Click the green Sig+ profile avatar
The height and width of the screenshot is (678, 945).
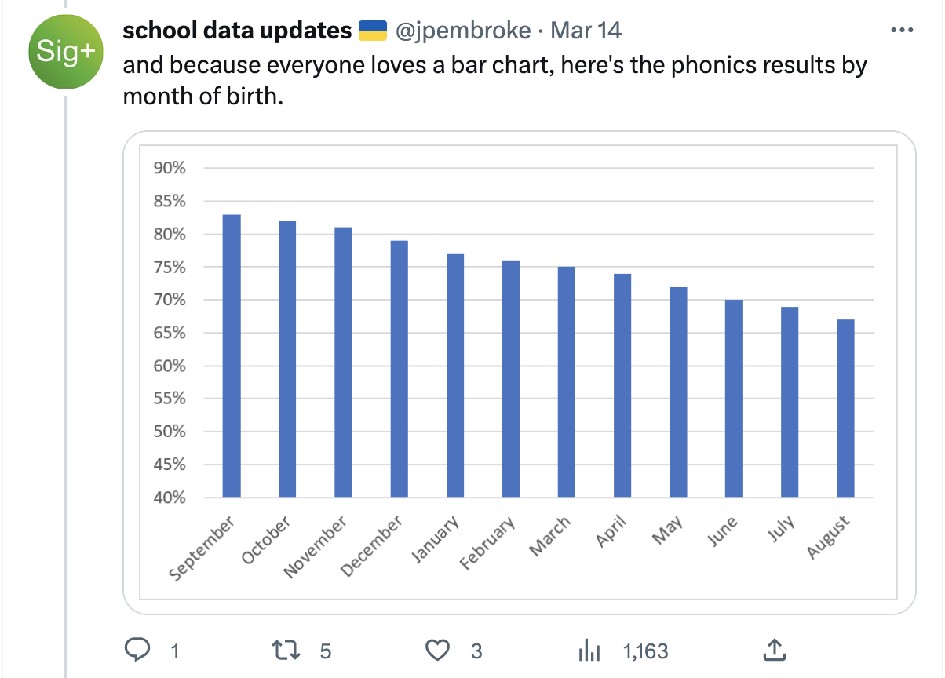point(65,52)
